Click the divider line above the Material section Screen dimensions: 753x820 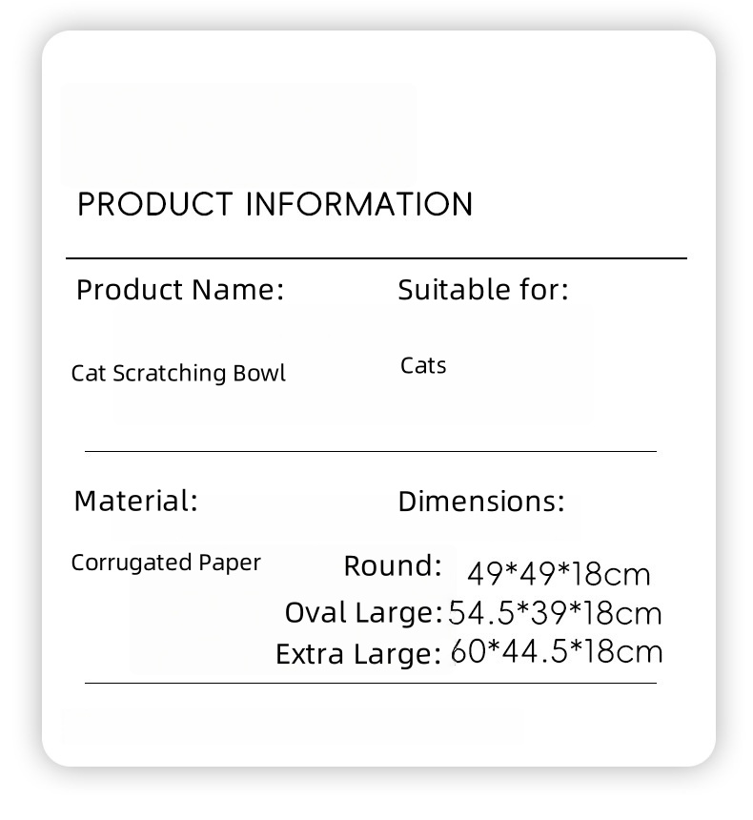(370, 451)
